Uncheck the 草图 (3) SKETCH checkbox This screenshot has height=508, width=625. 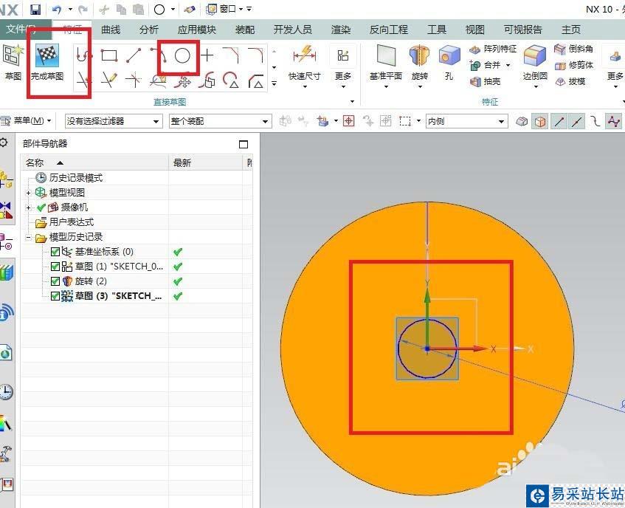tap(55, 296)
